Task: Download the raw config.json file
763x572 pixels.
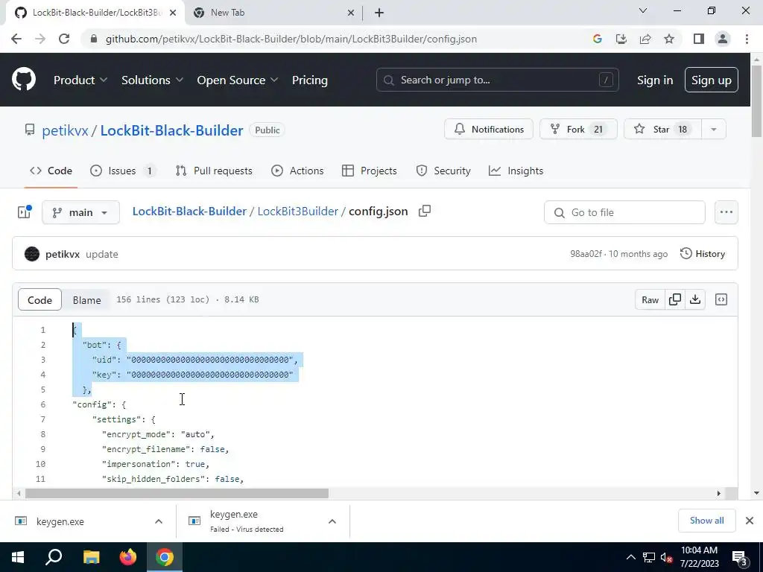Action: (695, 299)
